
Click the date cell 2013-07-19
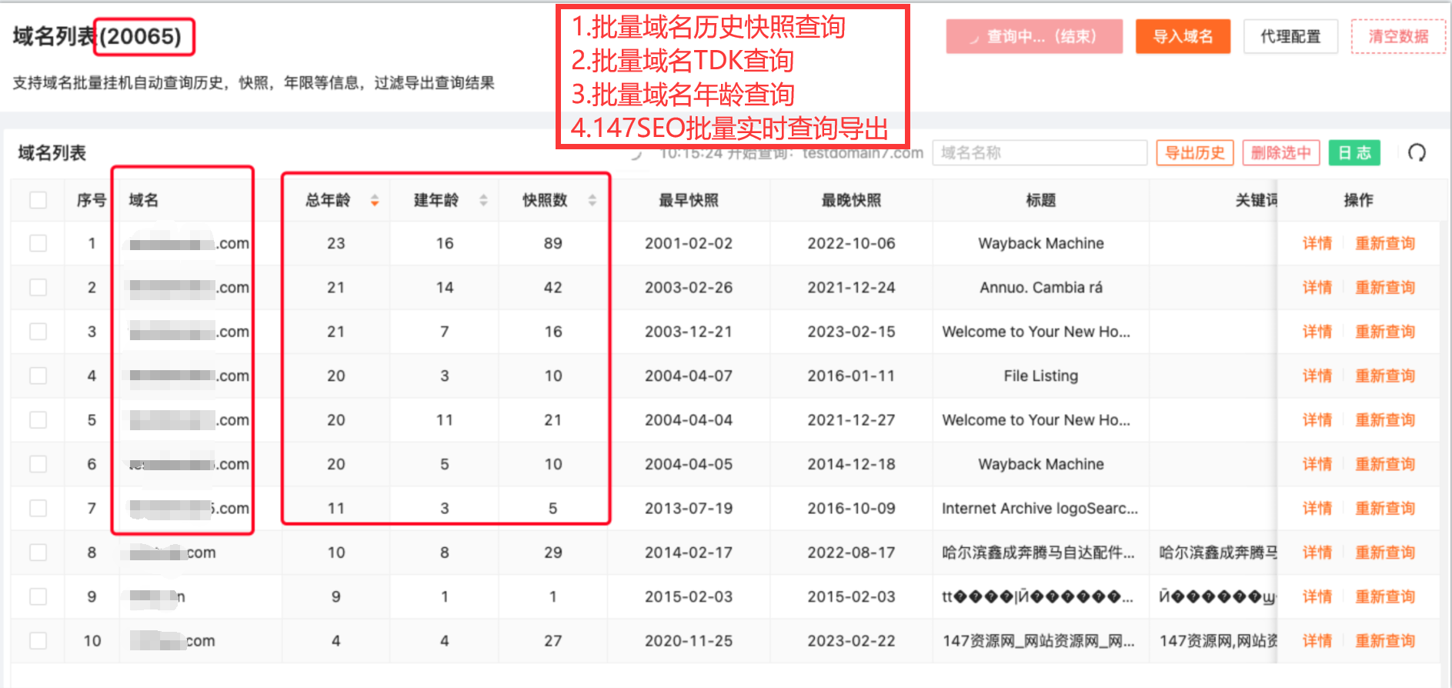pos(689,508)
